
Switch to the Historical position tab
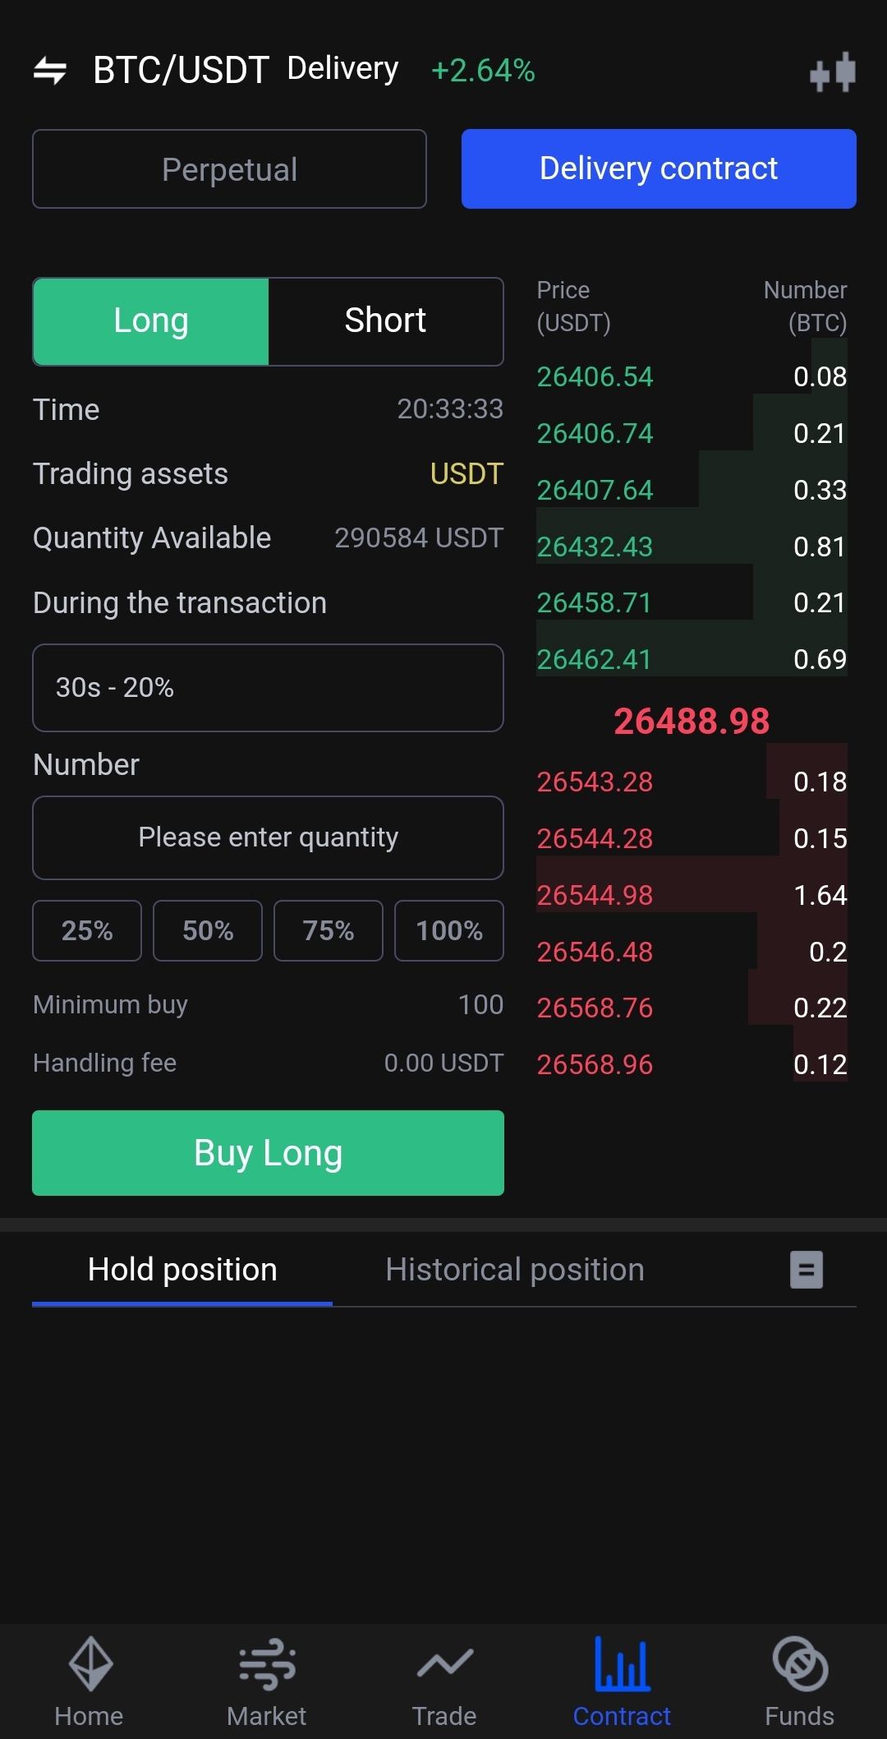point(515,1270)
